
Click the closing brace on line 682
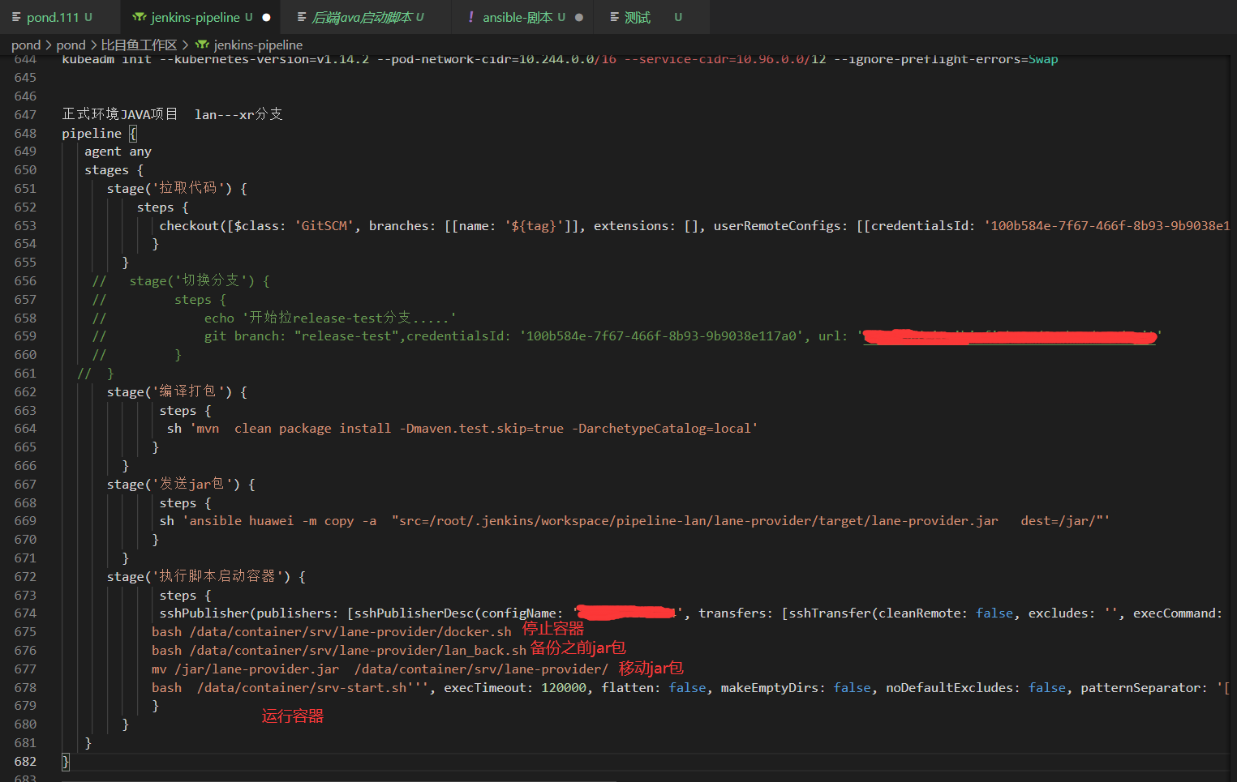(66, 761)
